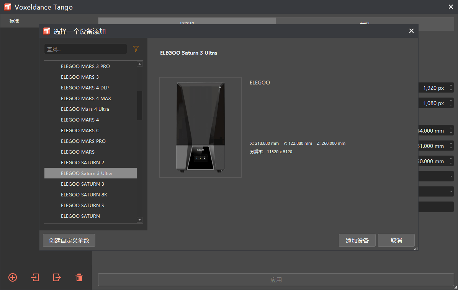Viewport: 458px width, 290px height.
Task: Switch to the left tab behind dialog
Action: (187, 21)
